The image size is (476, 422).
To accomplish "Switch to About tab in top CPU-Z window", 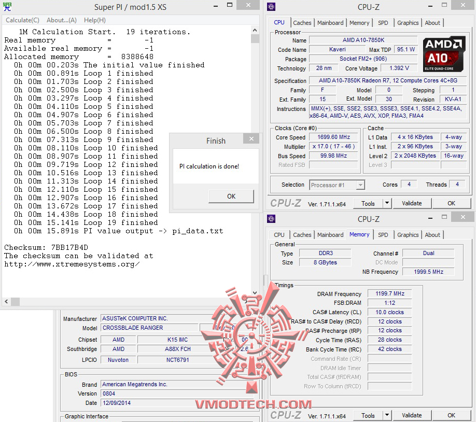I will [432, 23].
